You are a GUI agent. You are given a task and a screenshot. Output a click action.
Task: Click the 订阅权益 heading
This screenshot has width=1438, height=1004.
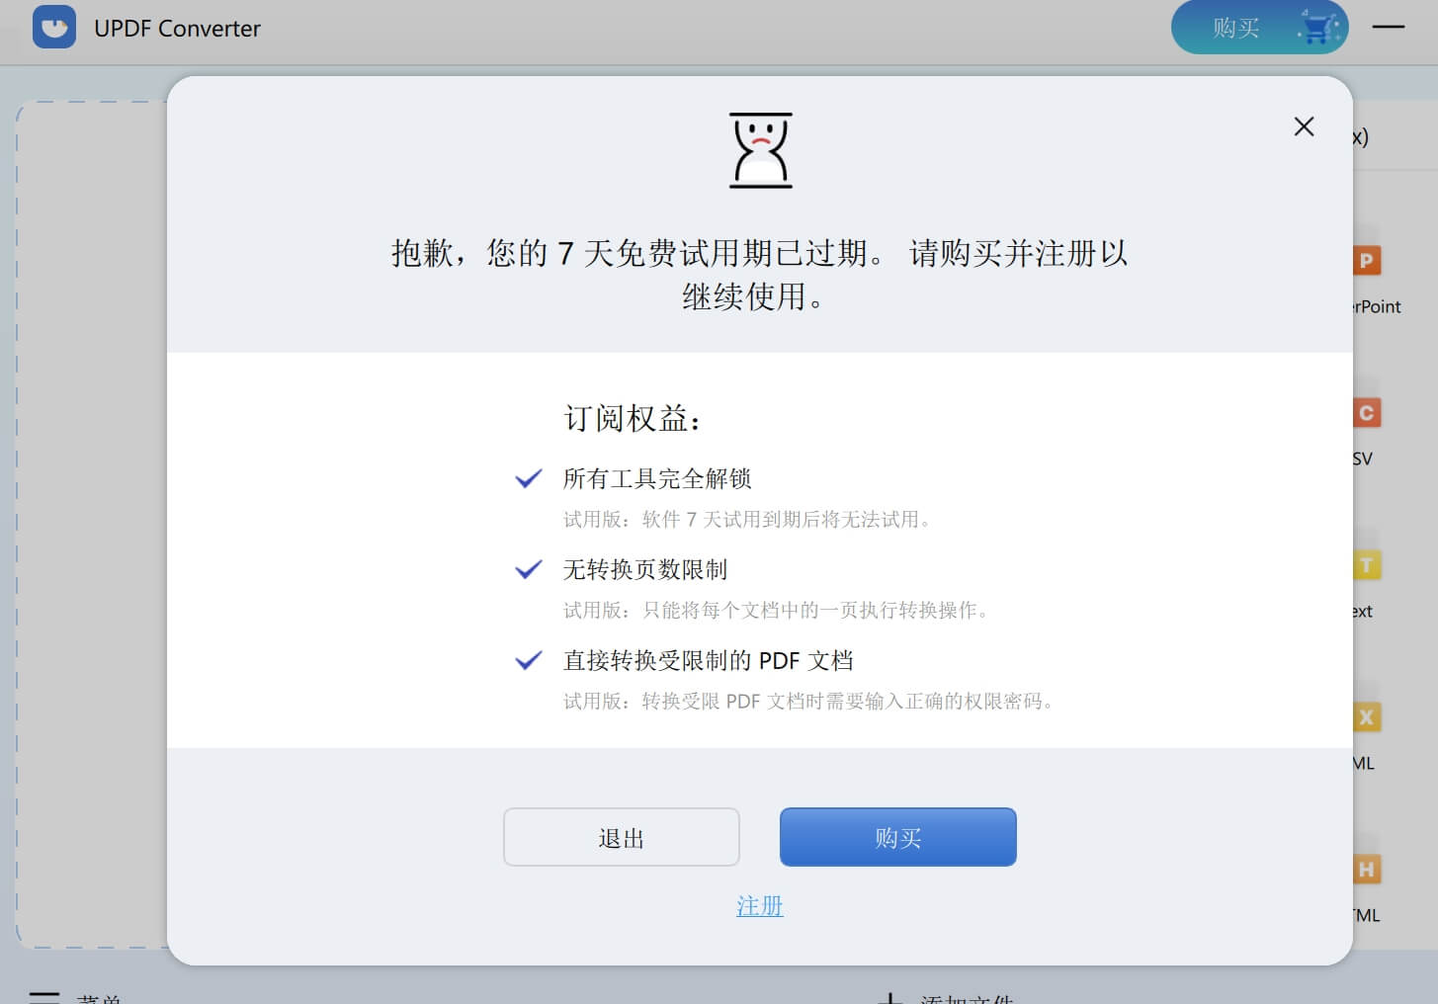coord(633,419)
